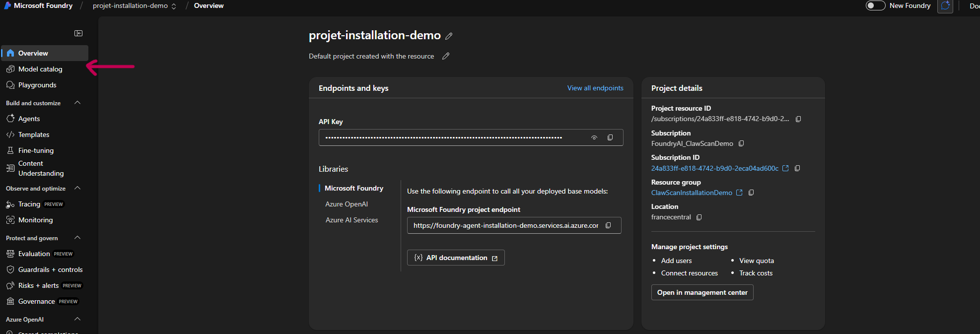Collapse the Observe and optimize section
Screen dimensions: 980x334
click(77, 188)
